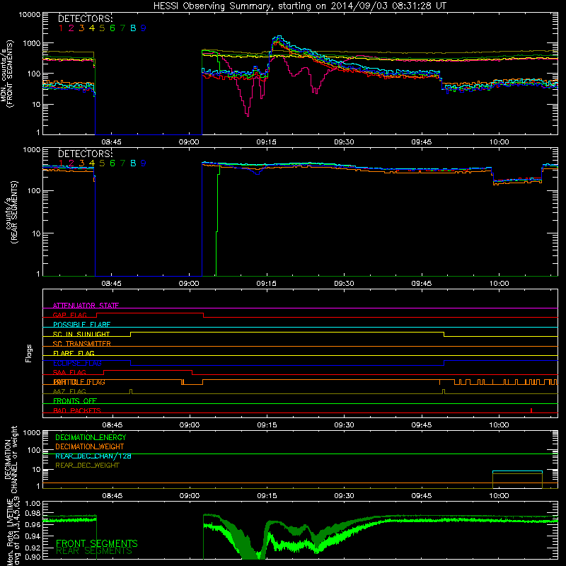The width and height of the screenshot is (566, 566).
Task: Select the REAR_DEC_WEIGHT legend entry
Action: pos(87,466)
